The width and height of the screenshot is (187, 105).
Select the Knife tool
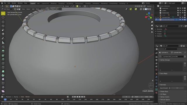click(x=3, y=67)
